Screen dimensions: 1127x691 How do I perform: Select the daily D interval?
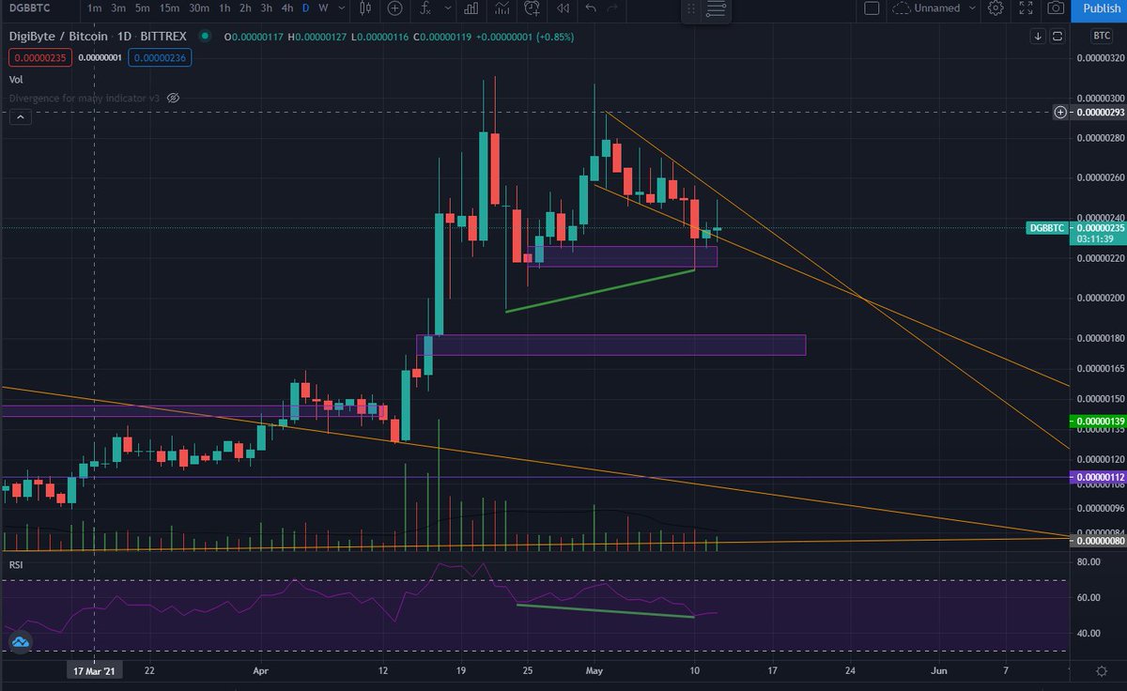[306, 8]
